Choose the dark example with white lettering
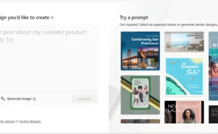This screenshot has width=218, height=134. 213,114
